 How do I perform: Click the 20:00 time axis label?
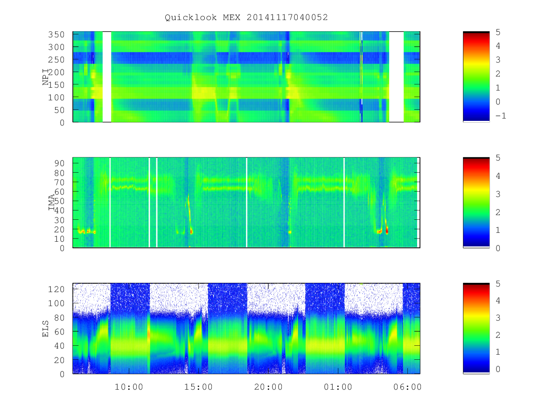coord(268,387)
